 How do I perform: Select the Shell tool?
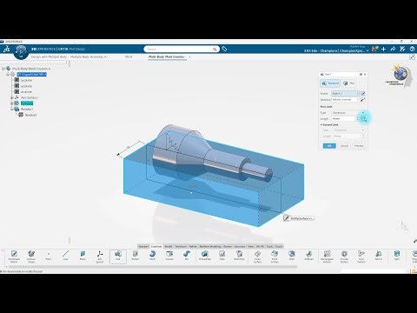[292, 256]
